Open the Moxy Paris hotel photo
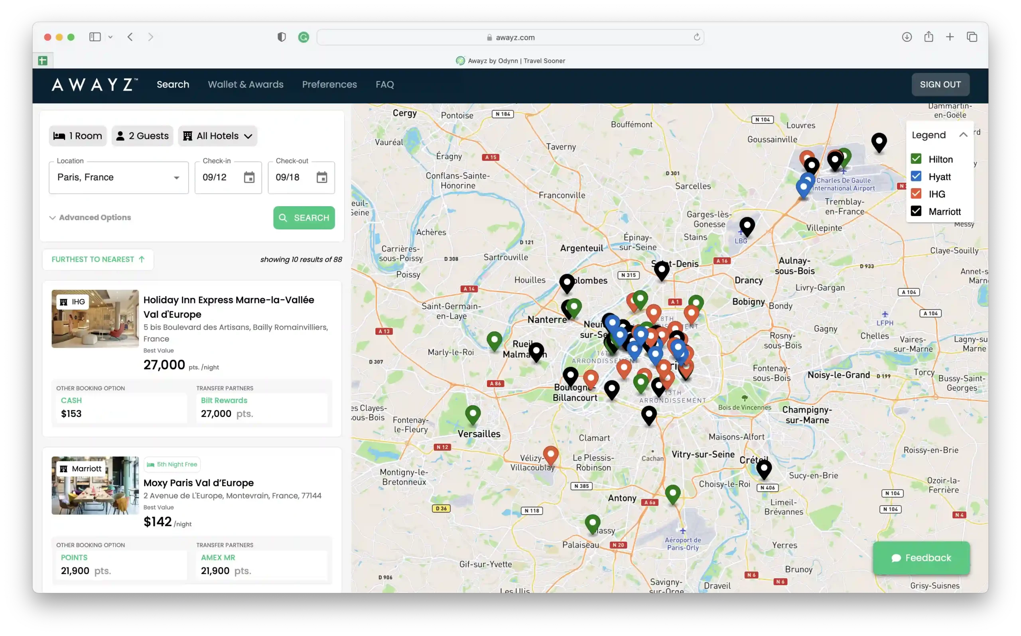The image size is (1021, 636). tap(95, 485)
